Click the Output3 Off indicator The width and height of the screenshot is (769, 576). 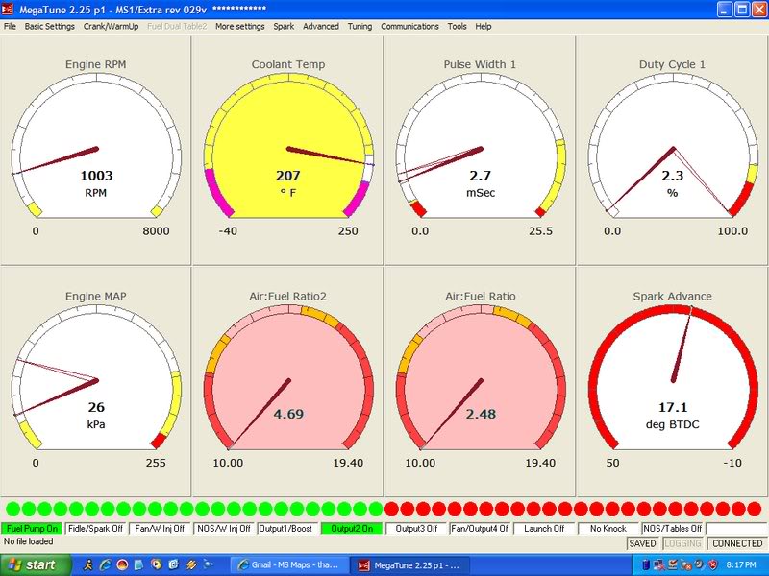(x=416, y=529)
